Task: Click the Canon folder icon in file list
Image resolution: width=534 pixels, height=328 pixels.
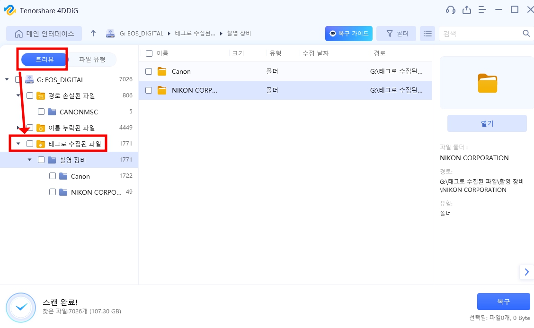Action: point(162,71)
